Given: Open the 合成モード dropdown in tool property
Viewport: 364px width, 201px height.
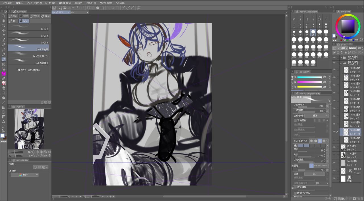Looking at the screenshot, I should click(317, 116).
